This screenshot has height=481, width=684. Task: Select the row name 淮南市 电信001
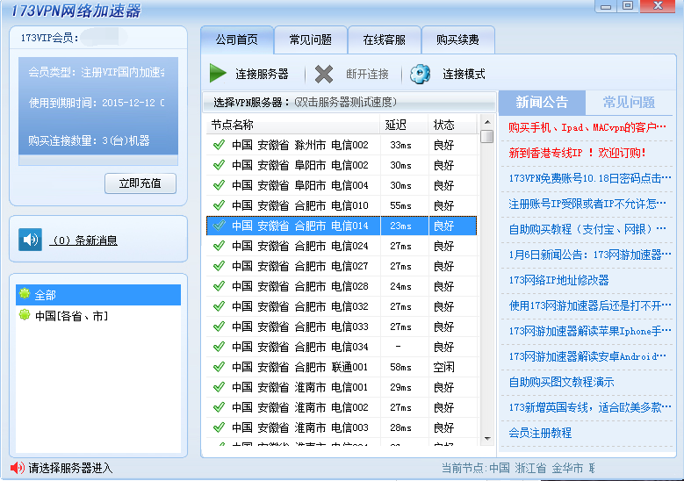point(299,387)
